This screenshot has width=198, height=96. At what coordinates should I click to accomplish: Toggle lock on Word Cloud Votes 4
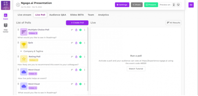tap(76, 84)
